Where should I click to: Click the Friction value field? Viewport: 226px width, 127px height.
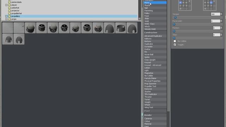[x=216, y=28]
